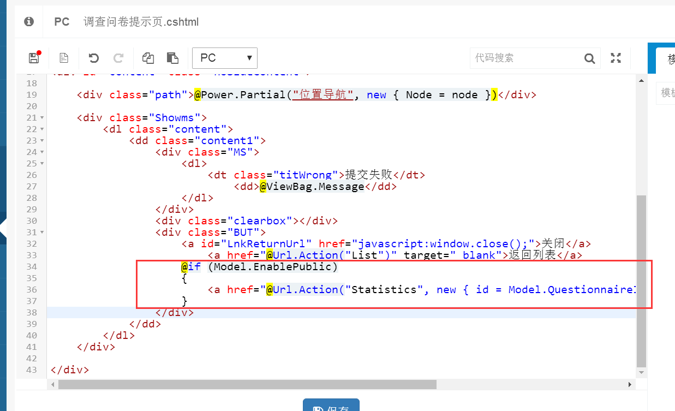
Task: Click the redo arrow icon
Action: coord(118,58)
